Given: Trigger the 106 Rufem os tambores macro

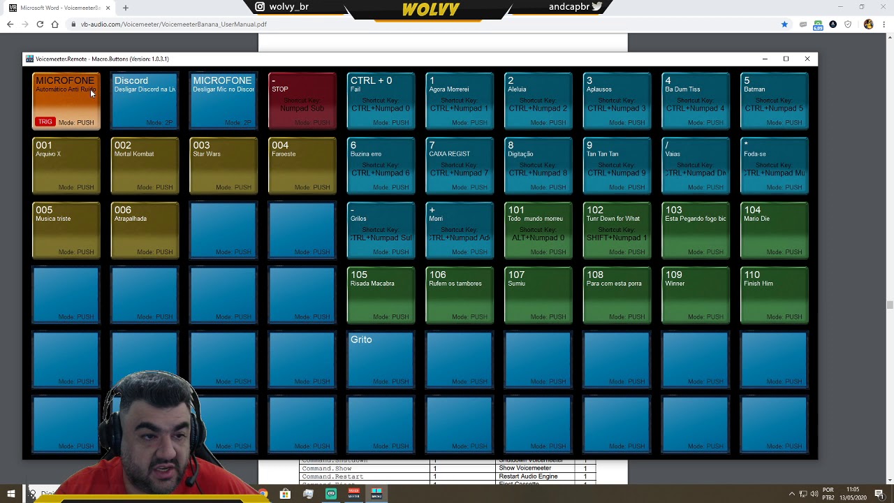Looking at the screenshot, I should tap(460, 295).
